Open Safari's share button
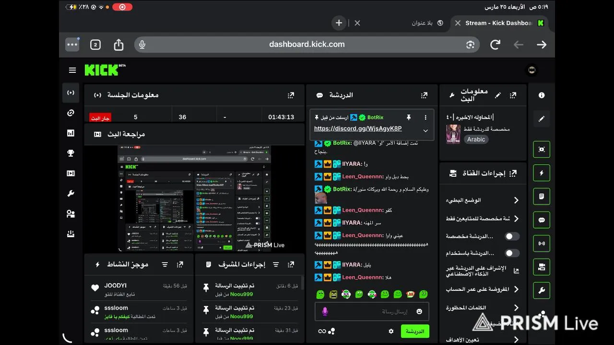614x345 pixels. [118, 45]
